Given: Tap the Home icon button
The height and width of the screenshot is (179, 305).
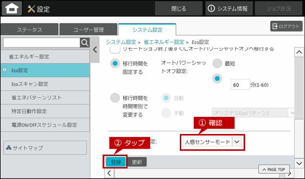Looking at the screenshot, I should (12, 8).
